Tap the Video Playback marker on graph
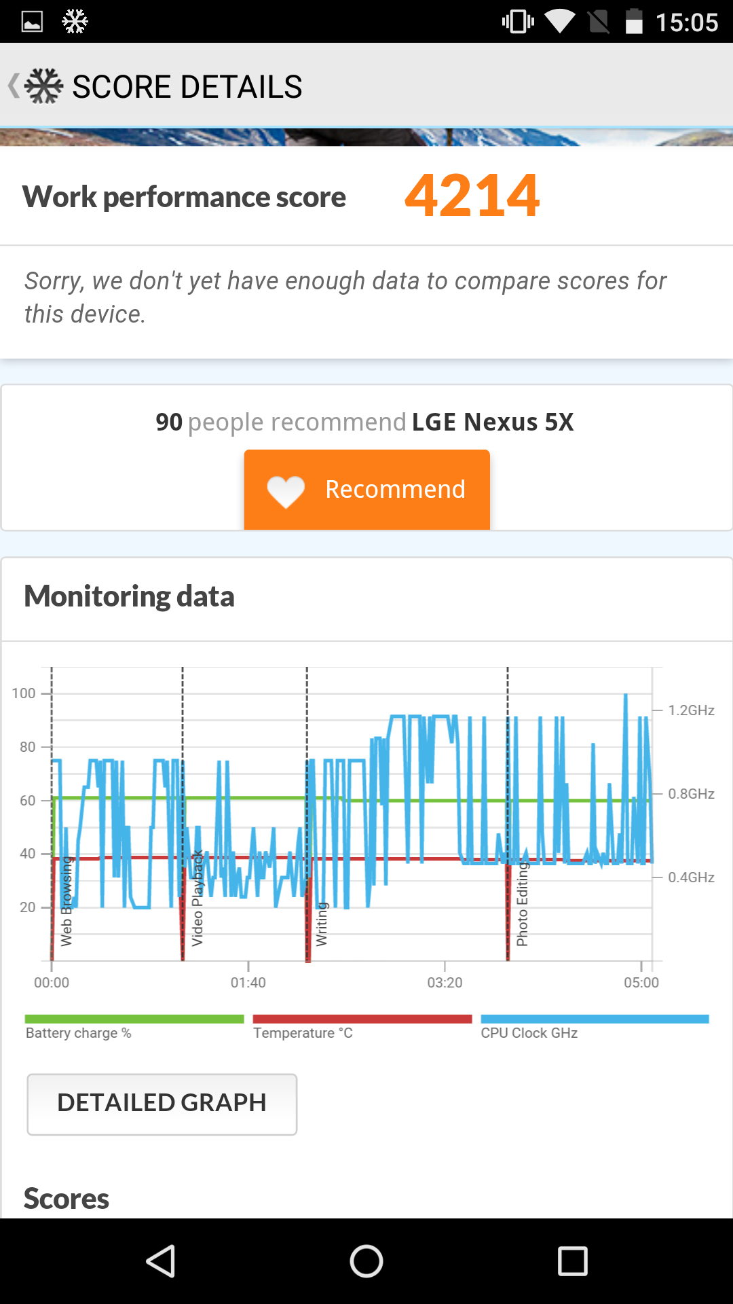The image size is (733, 1304). tap(197, 898)
